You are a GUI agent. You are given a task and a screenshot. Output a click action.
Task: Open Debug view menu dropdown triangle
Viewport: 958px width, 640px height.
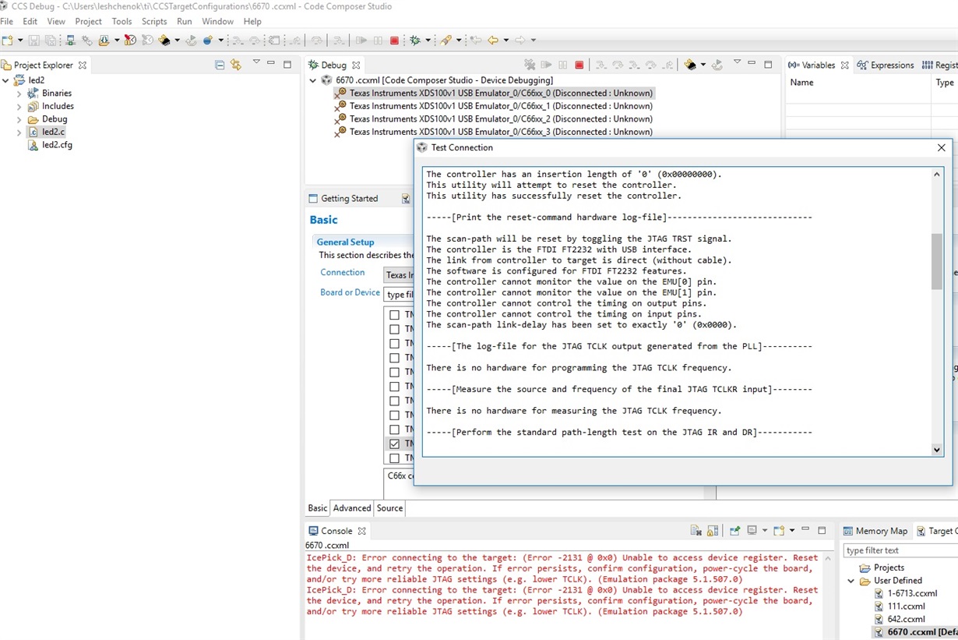pos(737,62)
